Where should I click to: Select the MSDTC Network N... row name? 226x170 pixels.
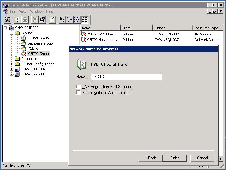(x=102, y=40)
